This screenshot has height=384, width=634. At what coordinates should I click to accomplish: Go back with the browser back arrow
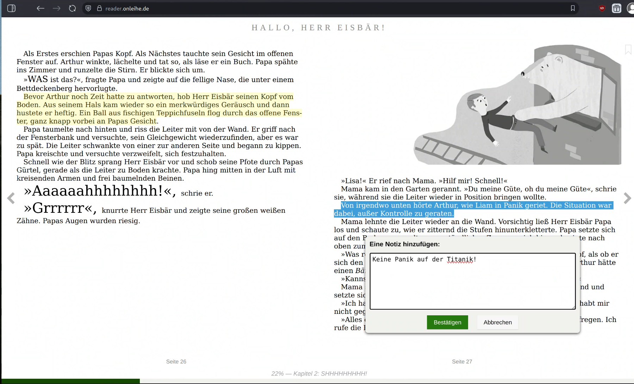(x=41, y=8)
